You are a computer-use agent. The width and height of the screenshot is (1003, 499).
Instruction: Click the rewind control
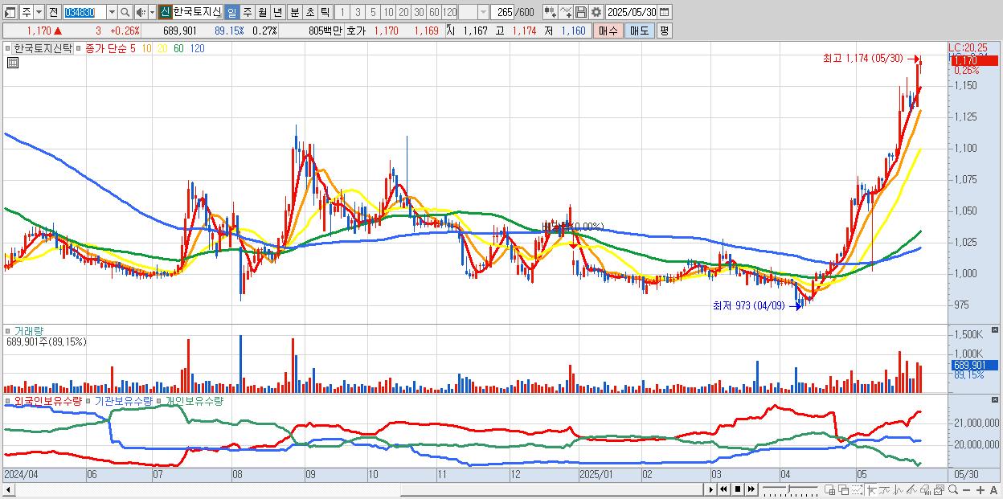pos(723,489)
